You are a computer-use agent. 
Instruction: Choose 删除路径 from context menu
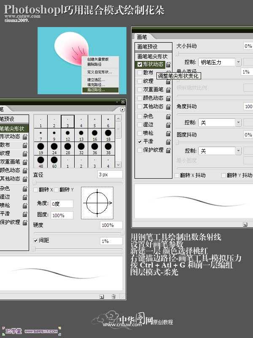click(100, 64)
